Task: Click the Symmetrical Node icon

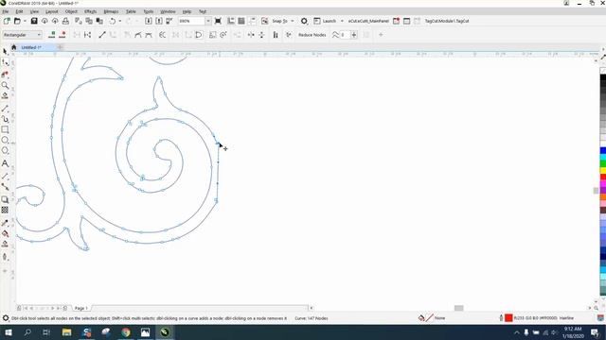Action: coord(149,35)
